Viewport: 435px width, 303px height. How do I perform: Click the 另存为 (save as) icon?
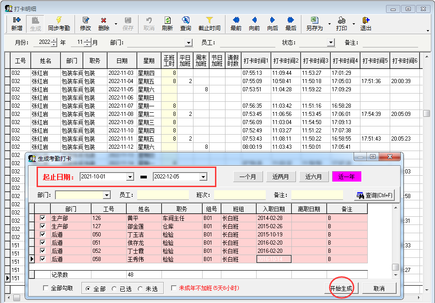(x=314, y=24)
